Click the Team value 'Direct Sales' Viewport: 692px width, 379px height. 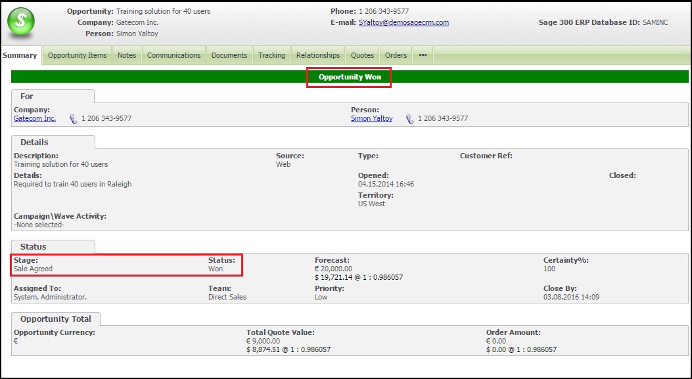(x=227, y=297)
